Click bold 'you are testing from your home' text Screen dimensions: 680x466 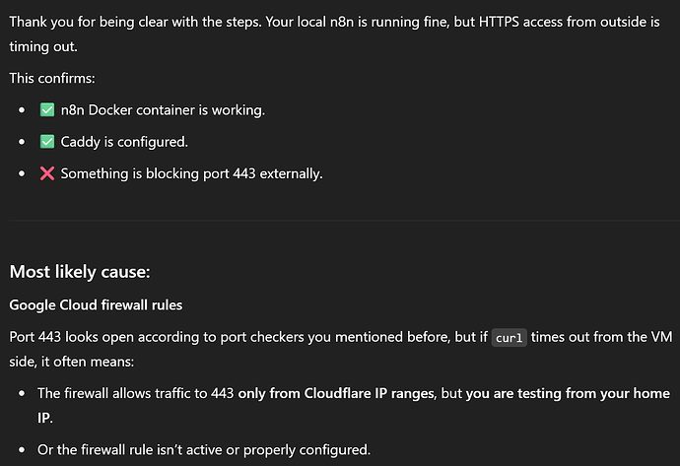568,393
